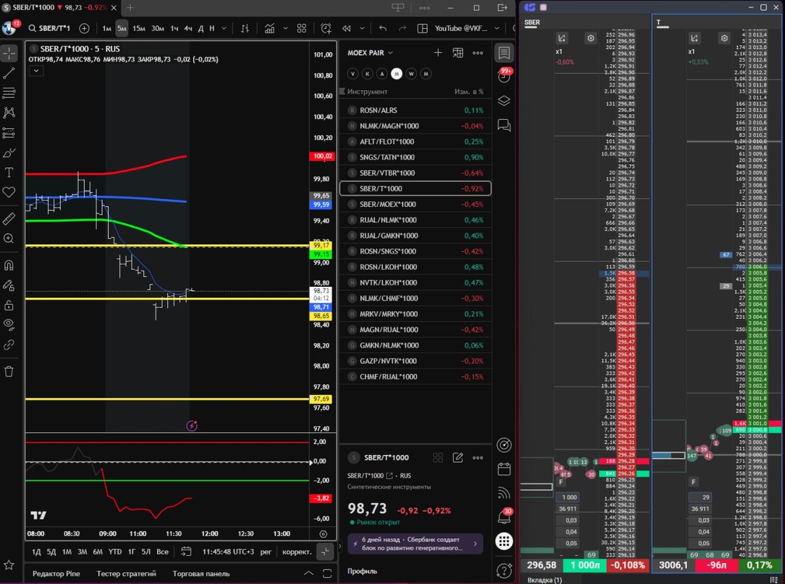
Task: Open the Тестер стратегий tab
Action: click(126, 574)
